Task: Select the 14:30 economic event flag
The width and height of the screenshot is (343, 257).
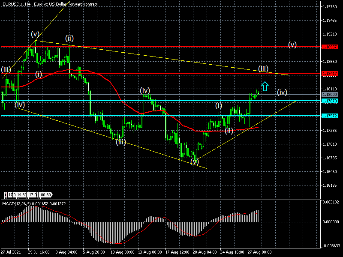Action: [21, 195]
